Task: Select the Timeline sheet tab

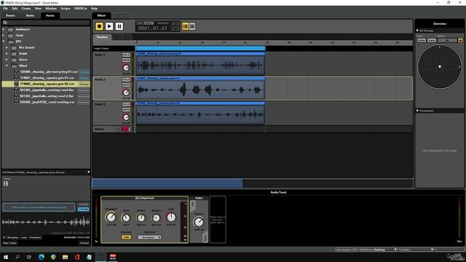Action: pyautogui.click(x=102, y=37)
